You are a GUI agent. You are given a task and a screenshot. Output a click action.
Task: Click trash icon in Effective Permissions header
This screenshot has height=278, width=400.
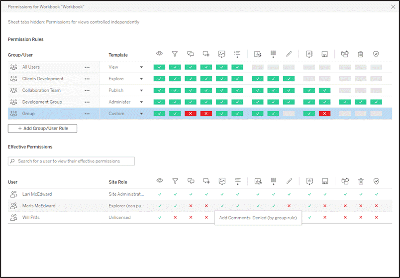pyautogui.click(x=361, y=181)
